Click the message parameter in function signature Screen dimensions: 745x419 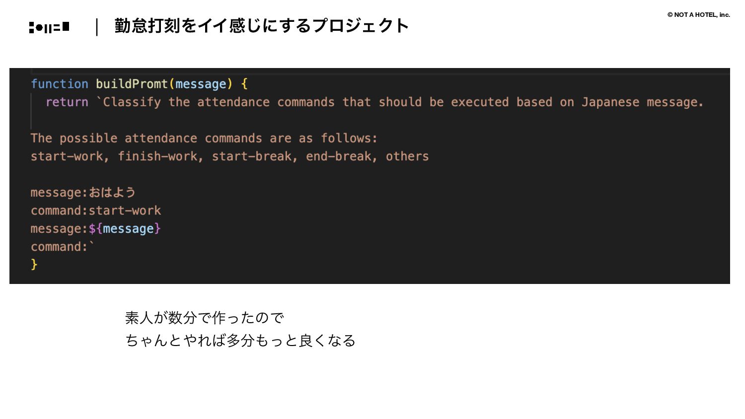pos(201,84)
